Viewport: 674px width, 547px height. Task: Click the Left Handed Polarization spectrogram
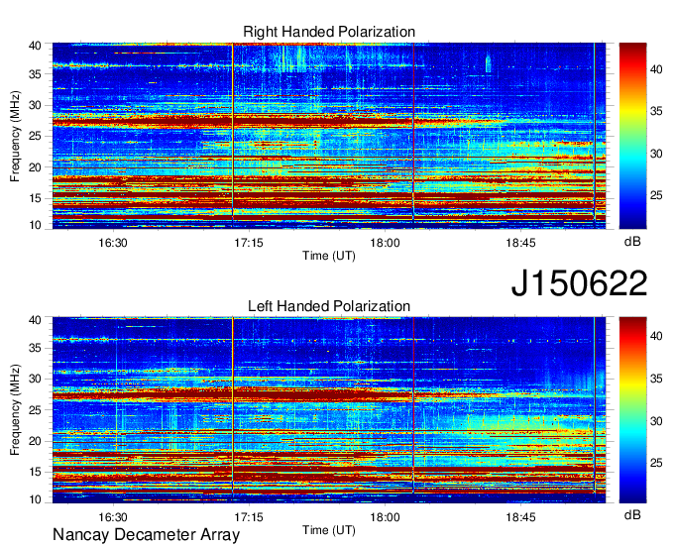click(329, 410)
